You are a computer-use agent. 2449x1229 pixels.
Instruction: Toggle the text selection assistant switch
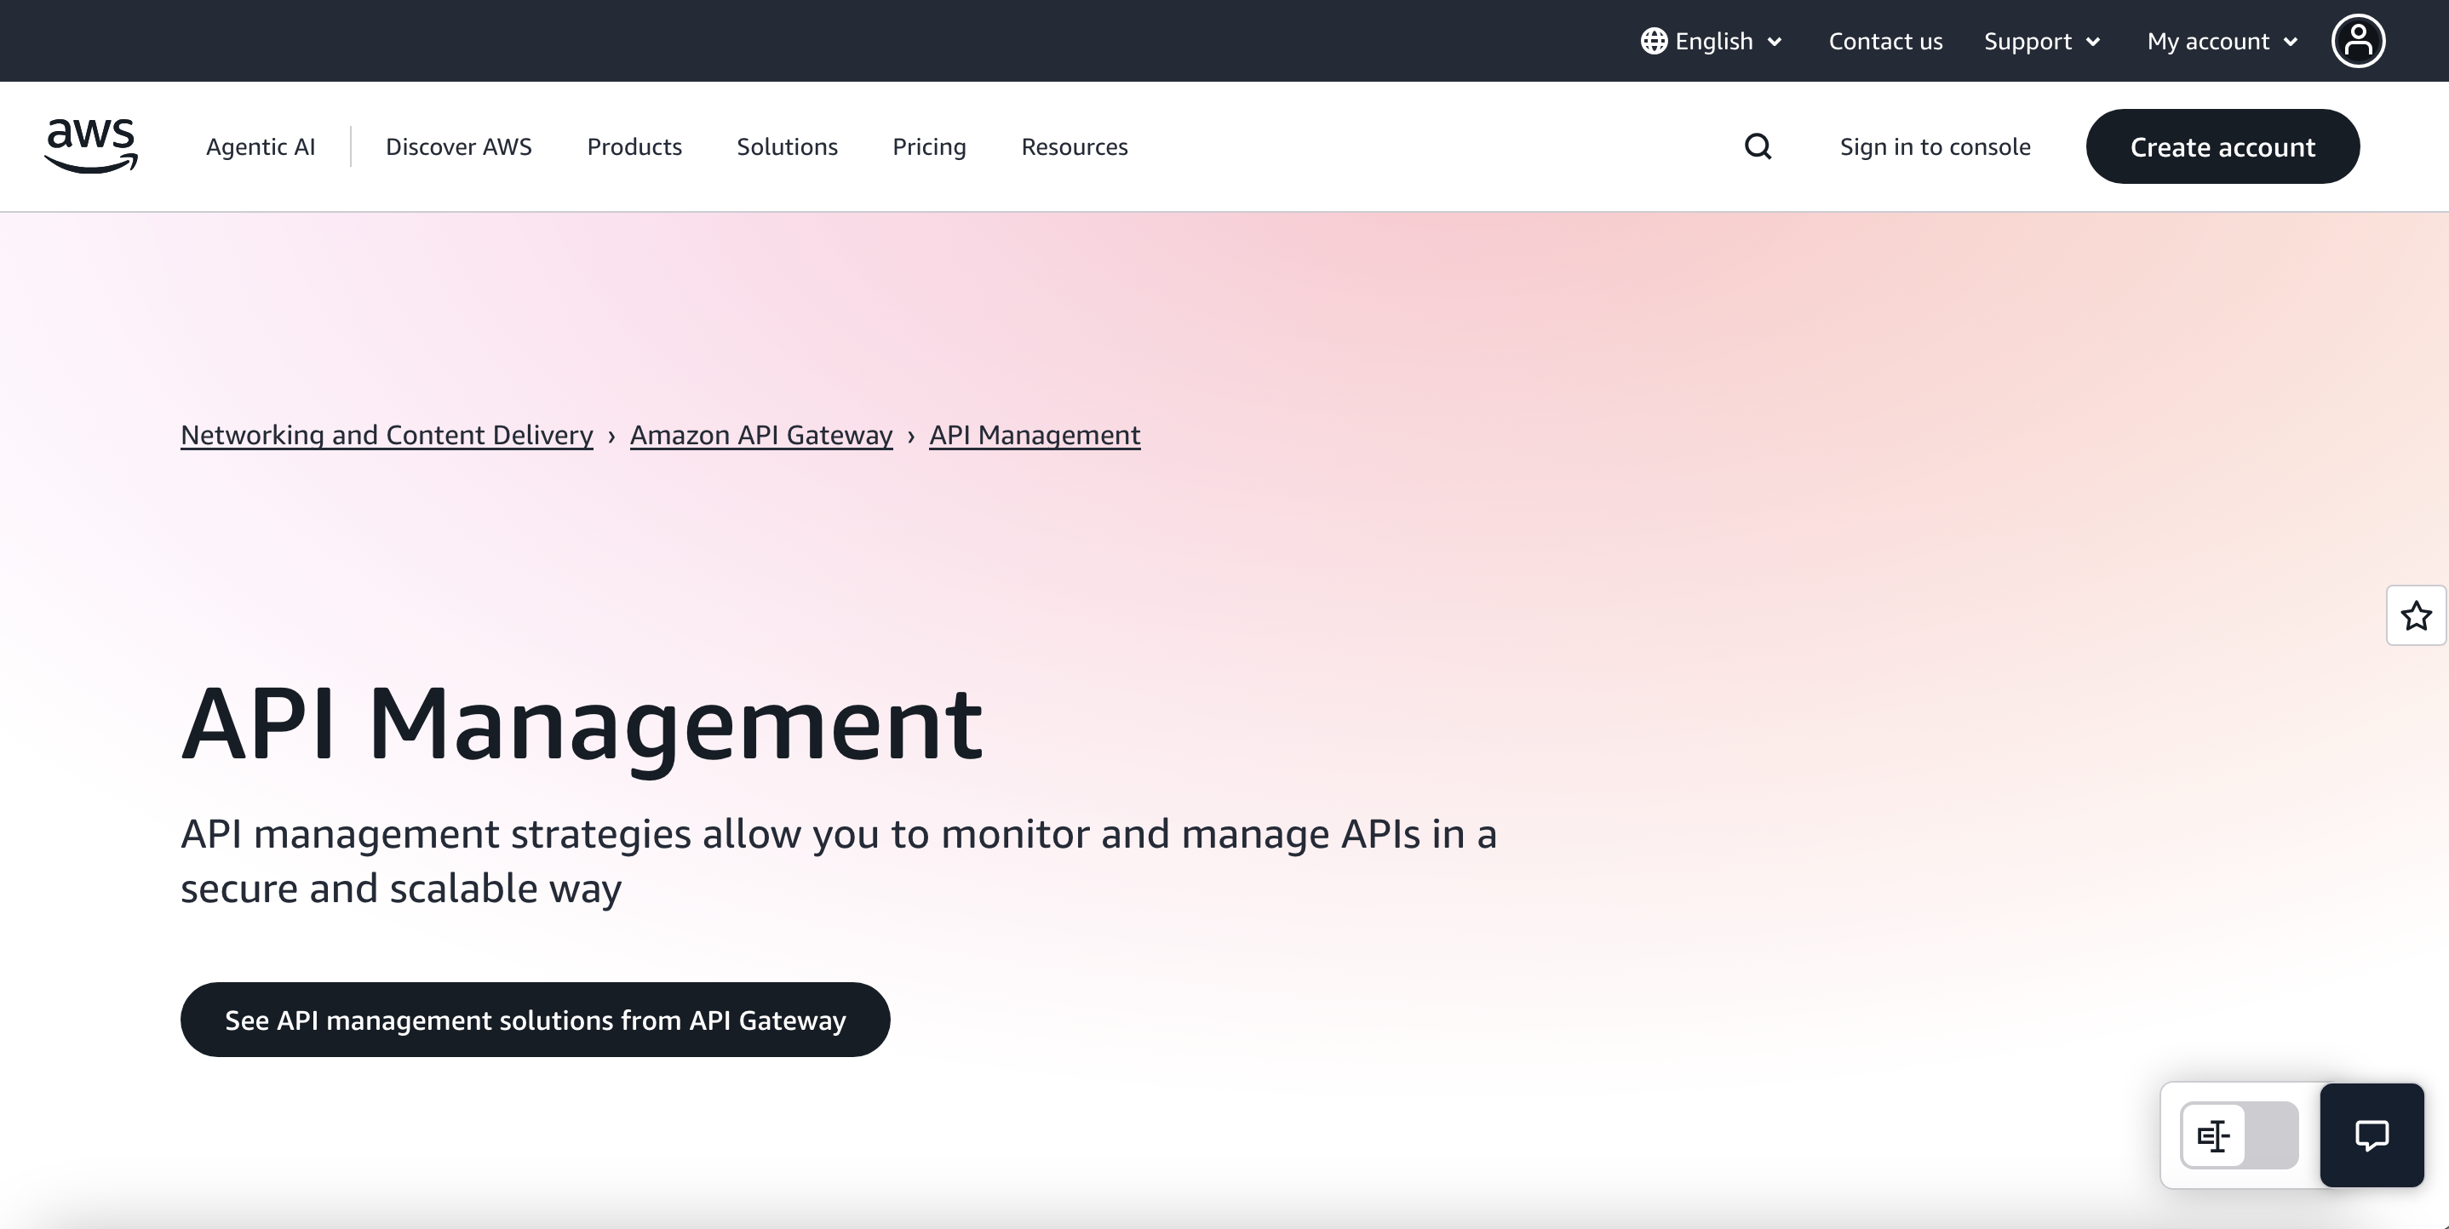[2239, 1135]
